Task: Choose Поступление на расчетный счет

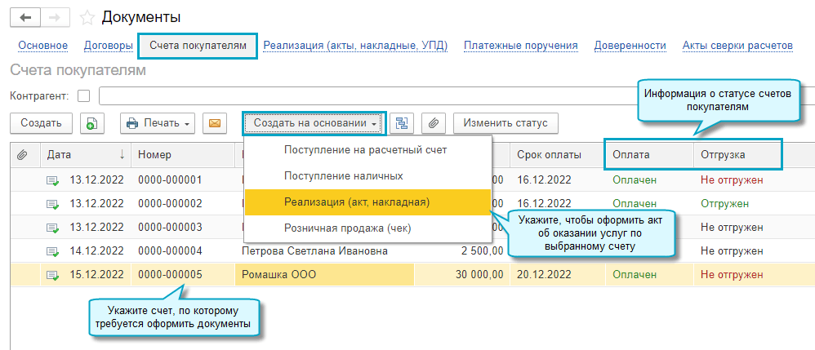Action: coord(365,149)
